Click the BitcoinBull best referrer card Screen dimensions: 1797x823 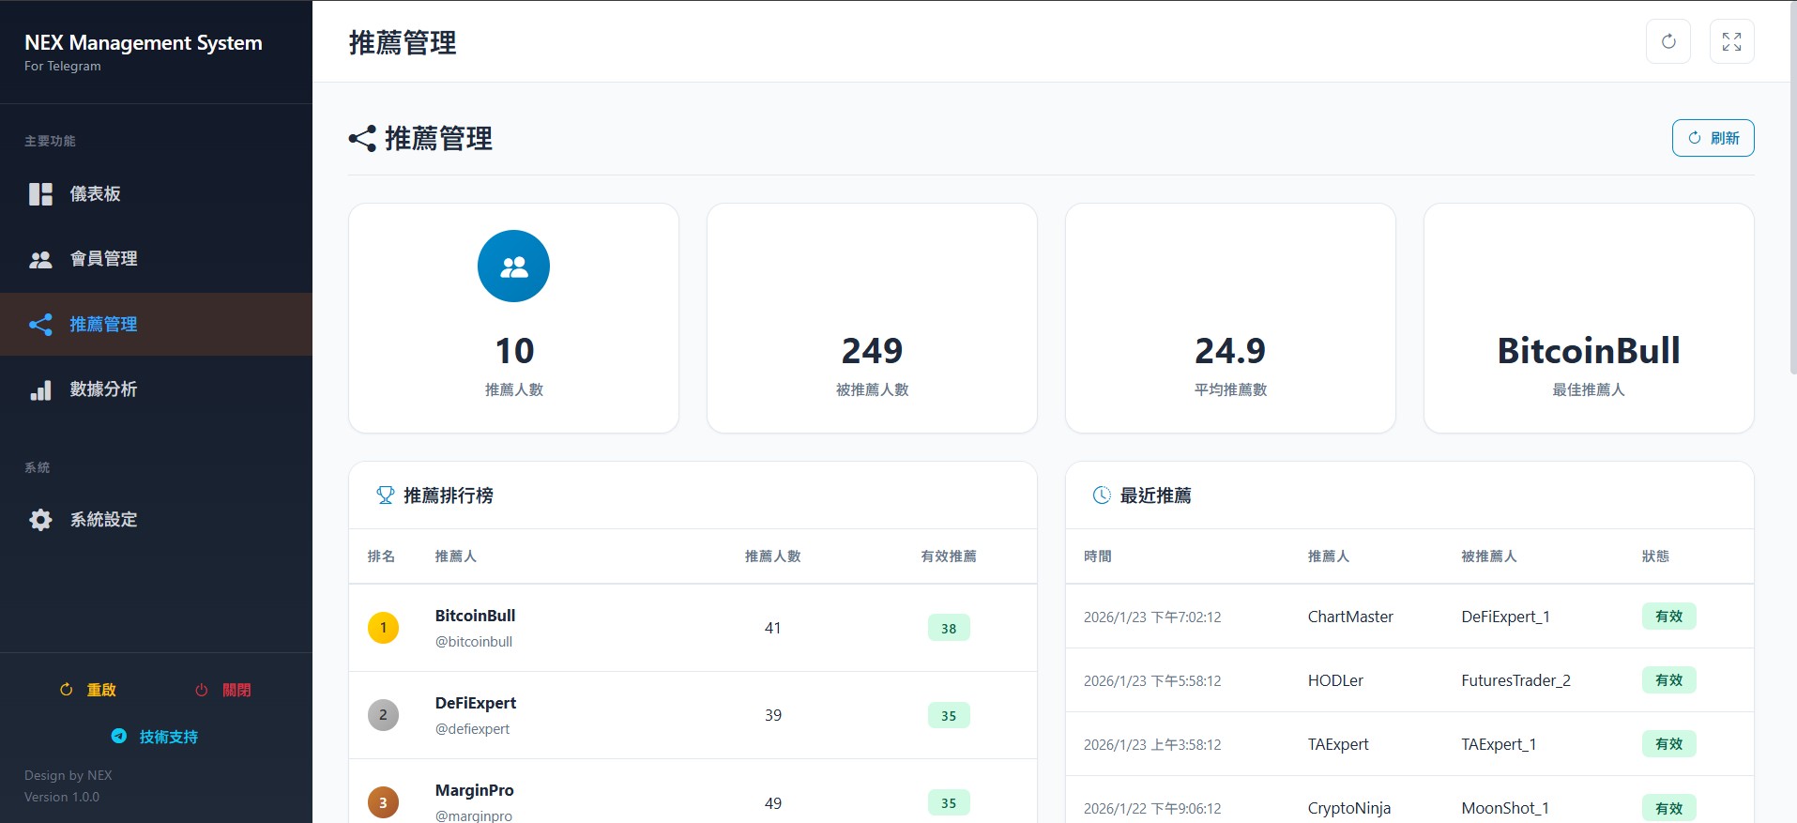click(1588, 318)
